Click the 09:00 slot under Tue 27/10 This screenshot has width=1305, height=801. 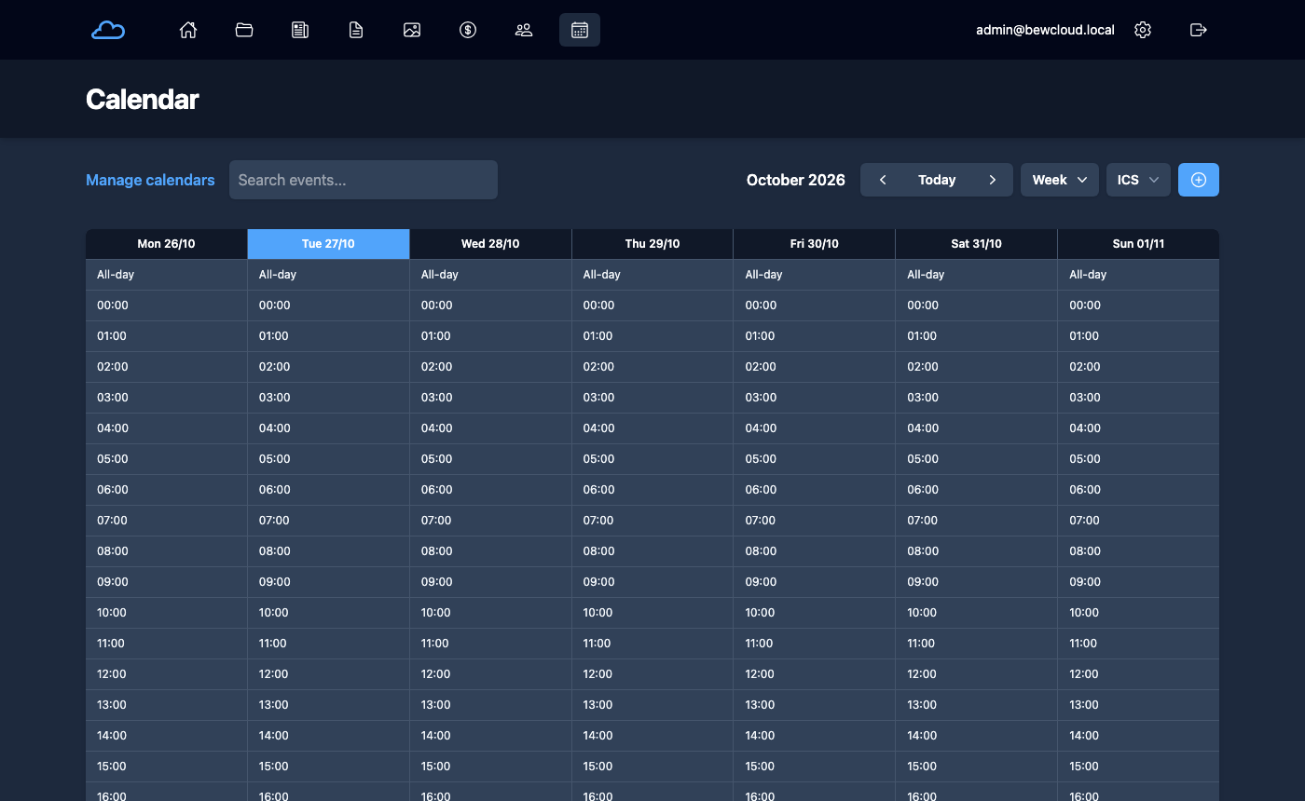(x=328, y=582)
